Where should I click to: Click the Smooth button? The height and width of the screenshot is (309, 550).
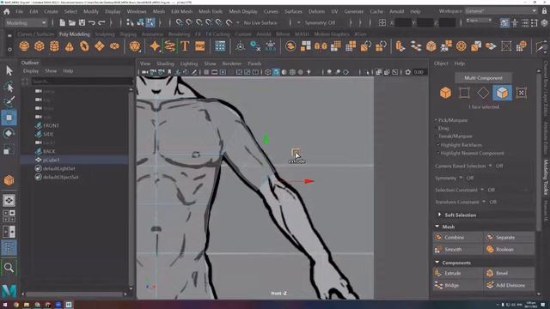click(x=458, y=250)
